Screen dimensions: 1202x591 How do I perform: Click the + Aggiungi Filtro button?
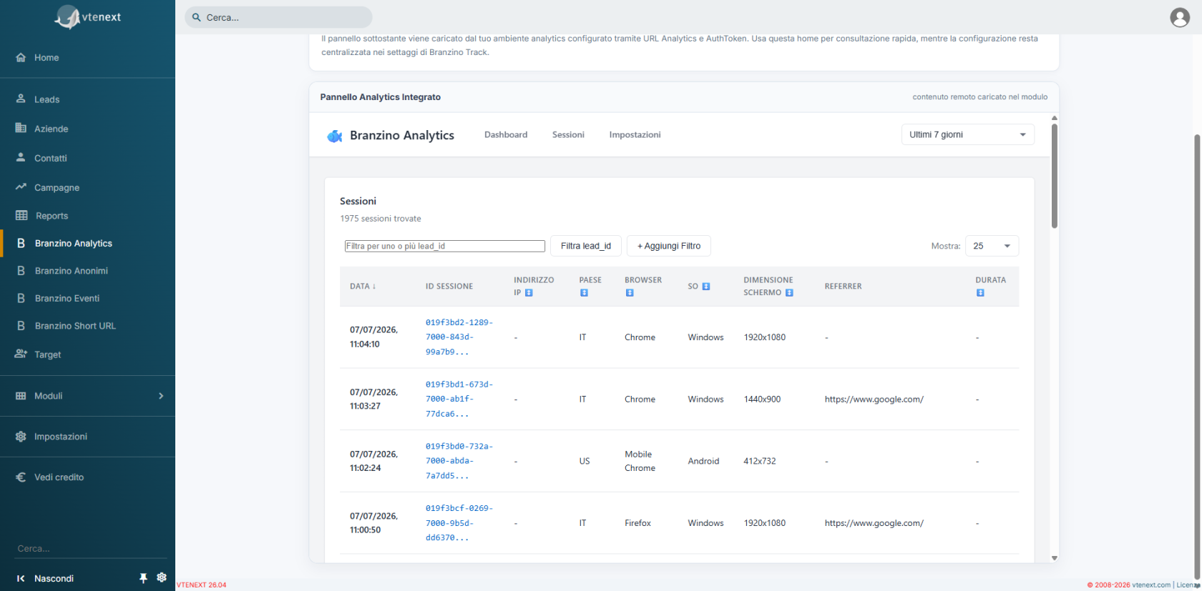click(x=668, y=246)
